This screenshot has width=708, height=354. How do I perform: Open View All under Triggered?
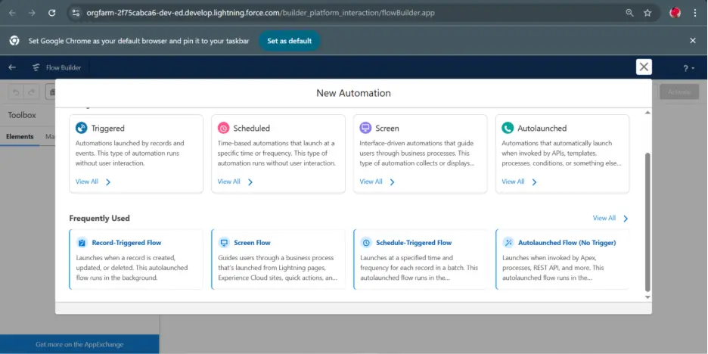87,182
